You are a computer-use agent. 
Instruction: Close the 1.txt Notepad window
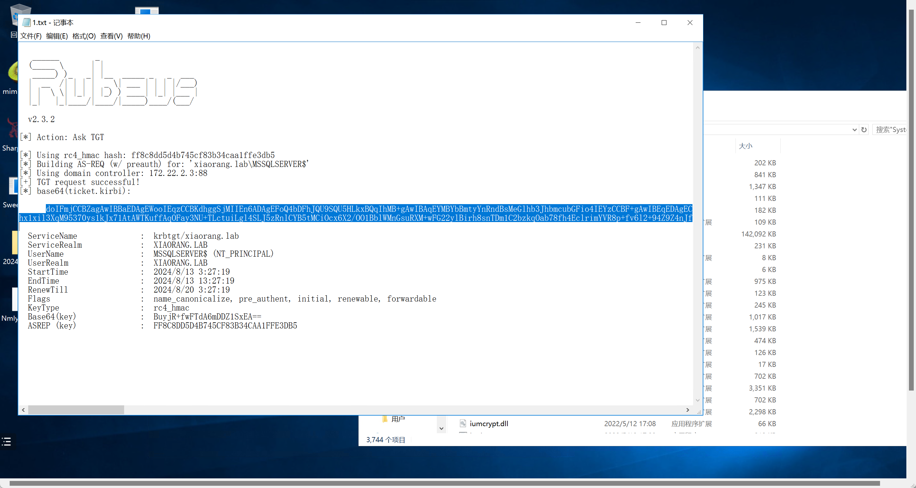tap(690, 22)
